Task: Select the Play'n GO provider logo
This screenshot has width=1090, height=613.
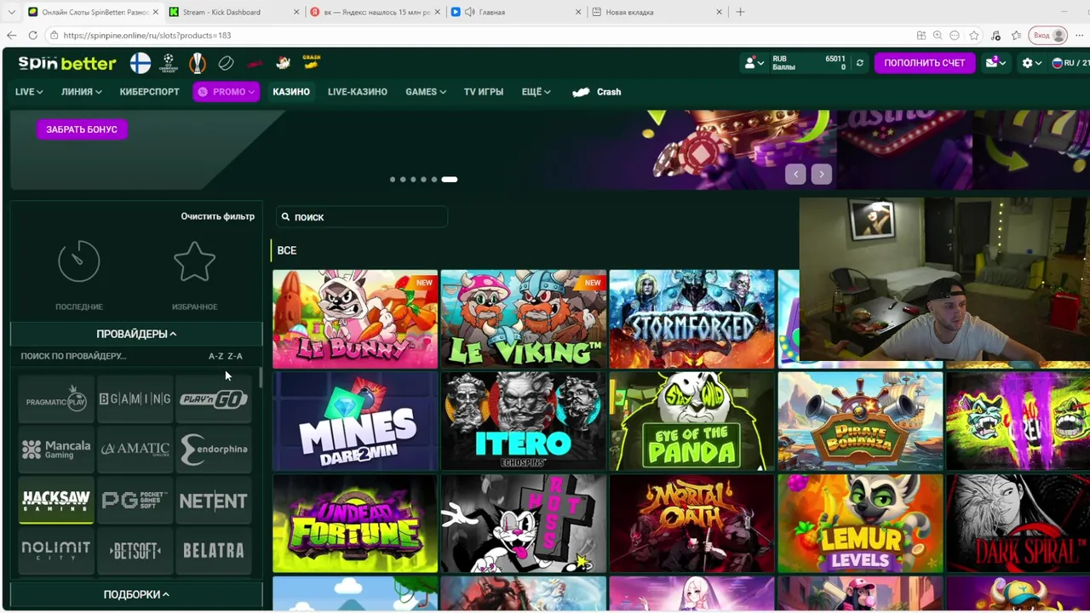Action: 214,398
